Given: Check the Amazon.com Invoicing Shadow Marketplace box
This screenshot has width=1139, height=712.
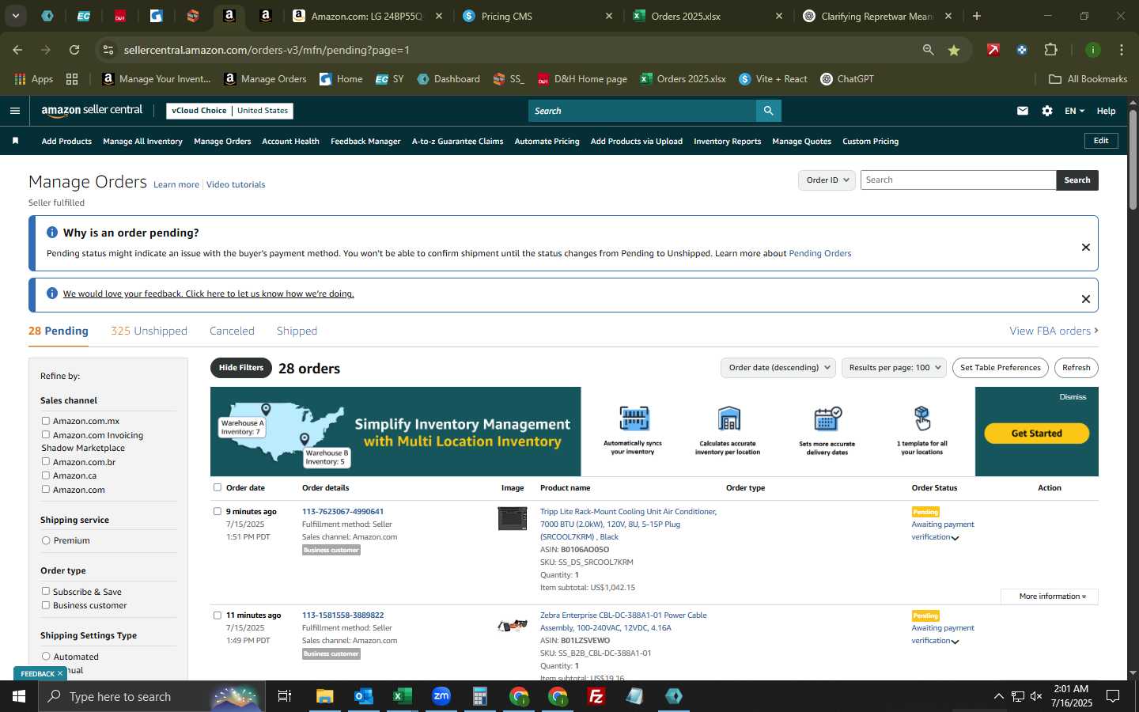Looking at the screenshot, I should 46,434.
